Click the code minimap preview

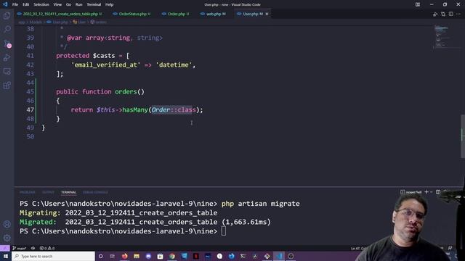(442, 37)
